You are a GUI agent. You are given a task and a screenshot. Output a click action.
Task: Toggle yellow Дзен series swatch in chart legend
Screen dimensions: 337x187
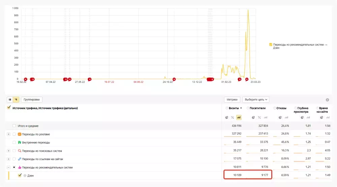tap(271, 44)
